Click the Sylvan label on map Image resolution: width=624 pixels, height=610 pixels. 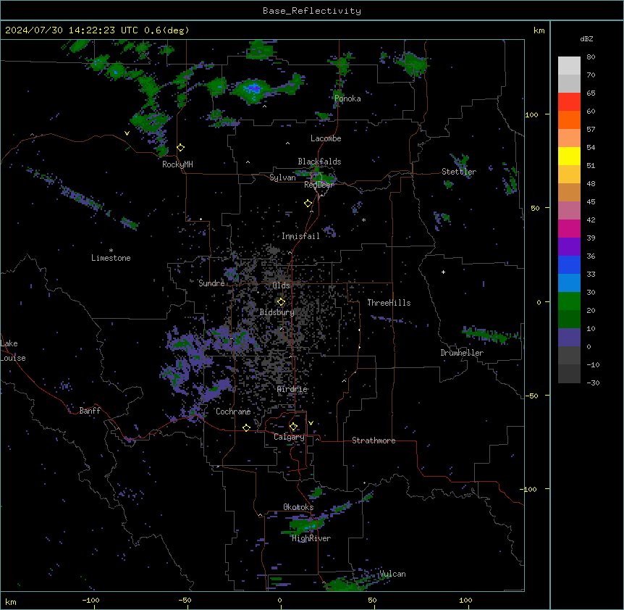click(x=282, y=177)
